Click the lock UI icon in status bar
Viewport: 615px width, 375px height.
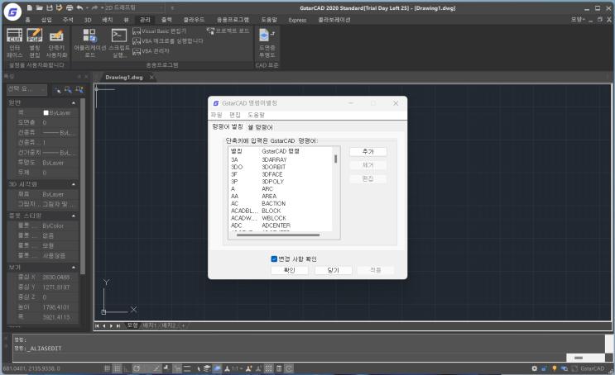[545, 368]
